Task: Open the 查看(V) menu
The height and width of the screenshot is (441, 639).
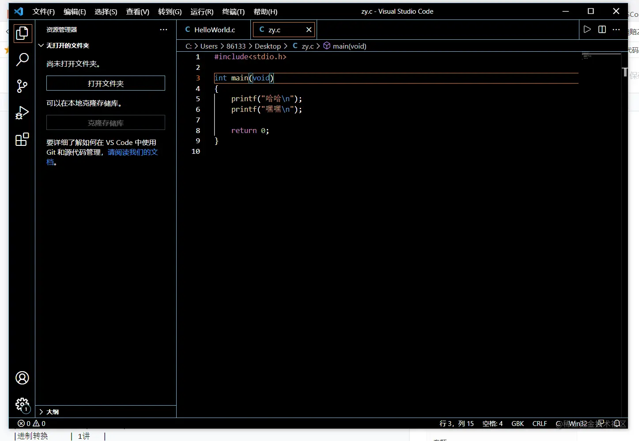Action: [x=138, y=11]
